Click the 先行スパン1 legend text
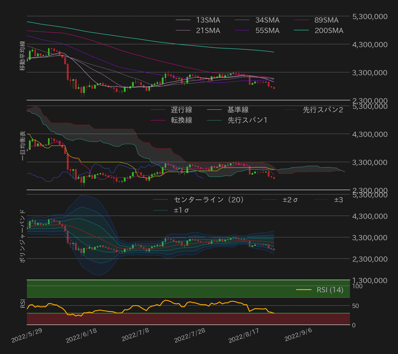The image size is (398, 354). pos(247,120)
